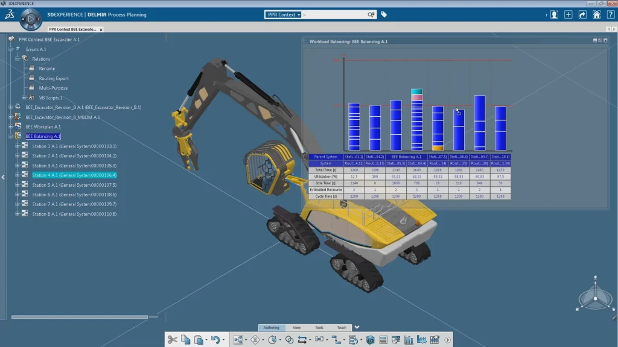Viewport: 618px width, 347px height.
Task: Click the Add plus icon in top bar
Action: pos(568,14)
